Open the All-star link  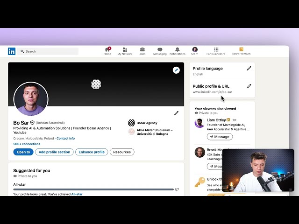tap(77, 194)
